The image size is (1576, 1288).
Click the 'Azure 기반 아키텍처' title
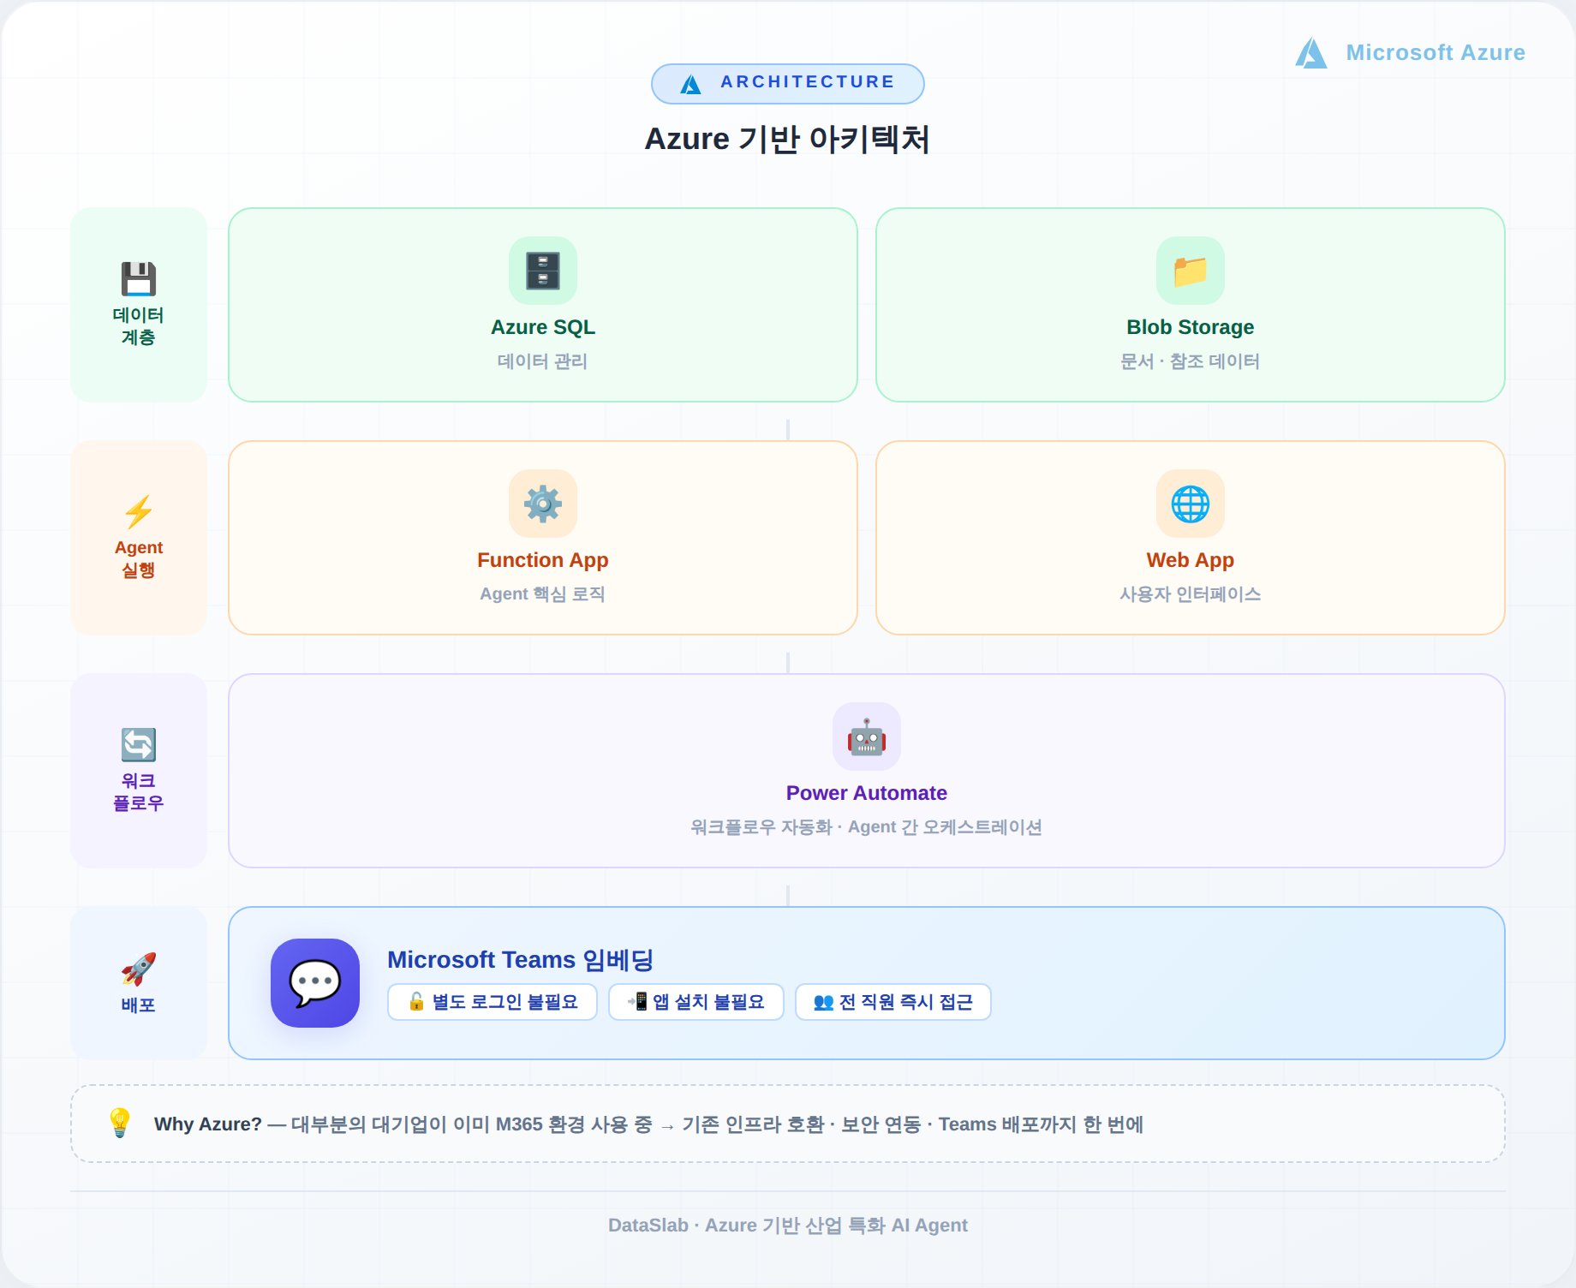[x=787, y=139]
